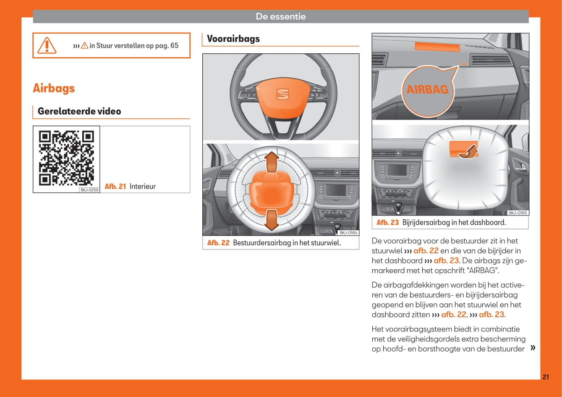Screen dimensions: 562x397
Task: Select the 'Voorairbags' section heading
Action: point(233,39)
